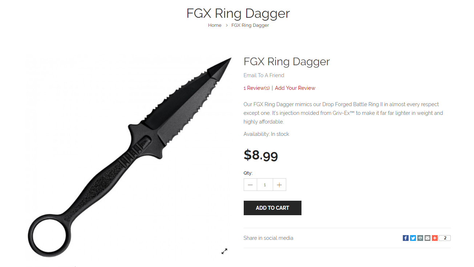The width and height of the screenshot is (474, 267).
Task: Click the envelope email share icon
Action: pyautogui.click(x=428, y=238)
